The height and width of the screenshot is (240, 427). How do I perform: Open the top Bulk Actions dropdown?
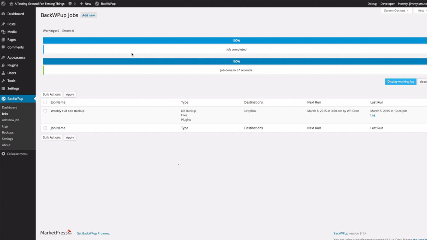pos(51,94)
